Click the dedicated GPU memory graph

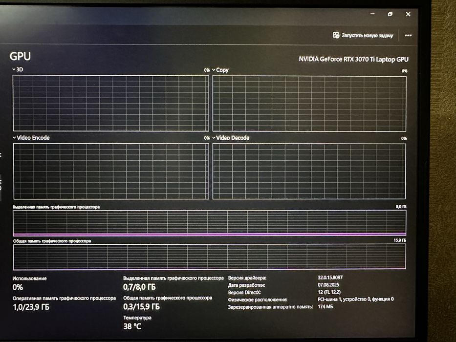pyautogui.click(x=209, y=223)
